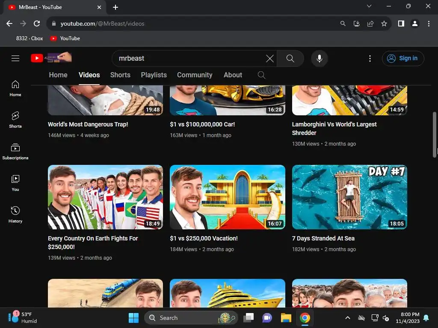438x328 pixels.
Task: Bookmark this page with the star
Action: click(x=384, y=24)
